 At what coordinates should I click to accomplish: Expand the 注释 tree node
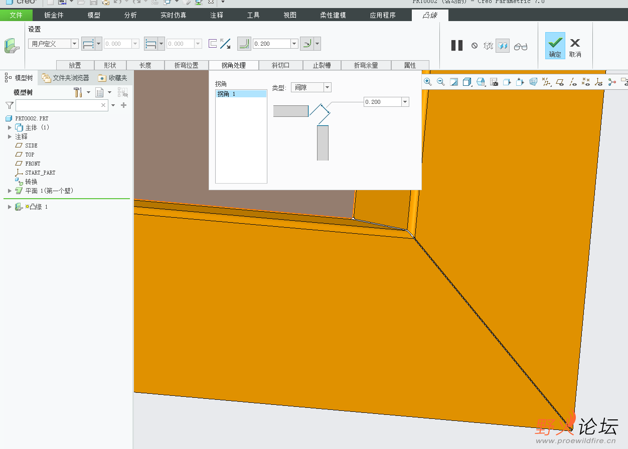(x=10, y=136)
